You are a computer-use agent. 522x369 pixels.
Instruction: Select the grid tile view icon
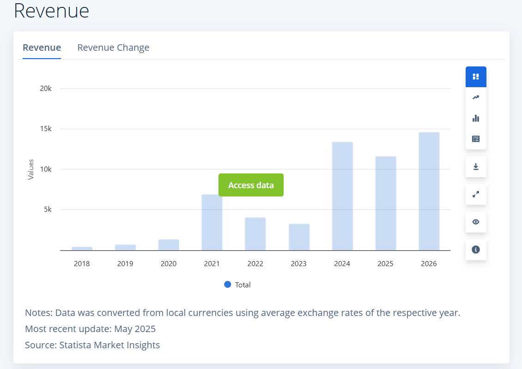(476, 77)
